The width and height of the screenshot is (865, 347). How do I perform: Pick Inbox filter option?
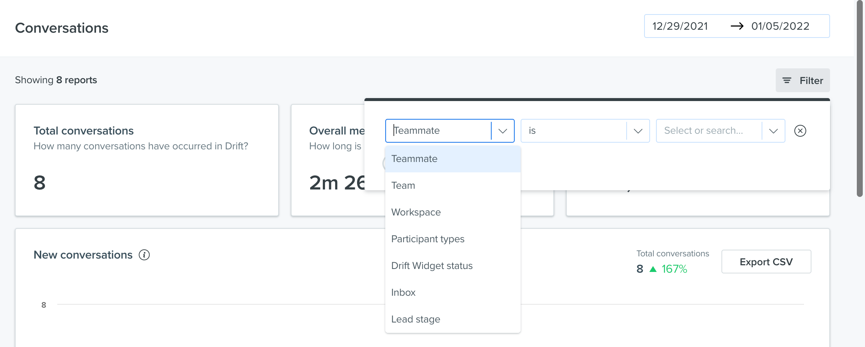453,292
